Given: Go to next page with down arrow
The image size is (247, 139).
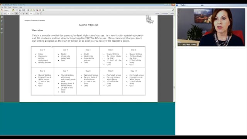Looking at the screenshot, I should click(x=5, y=14).
